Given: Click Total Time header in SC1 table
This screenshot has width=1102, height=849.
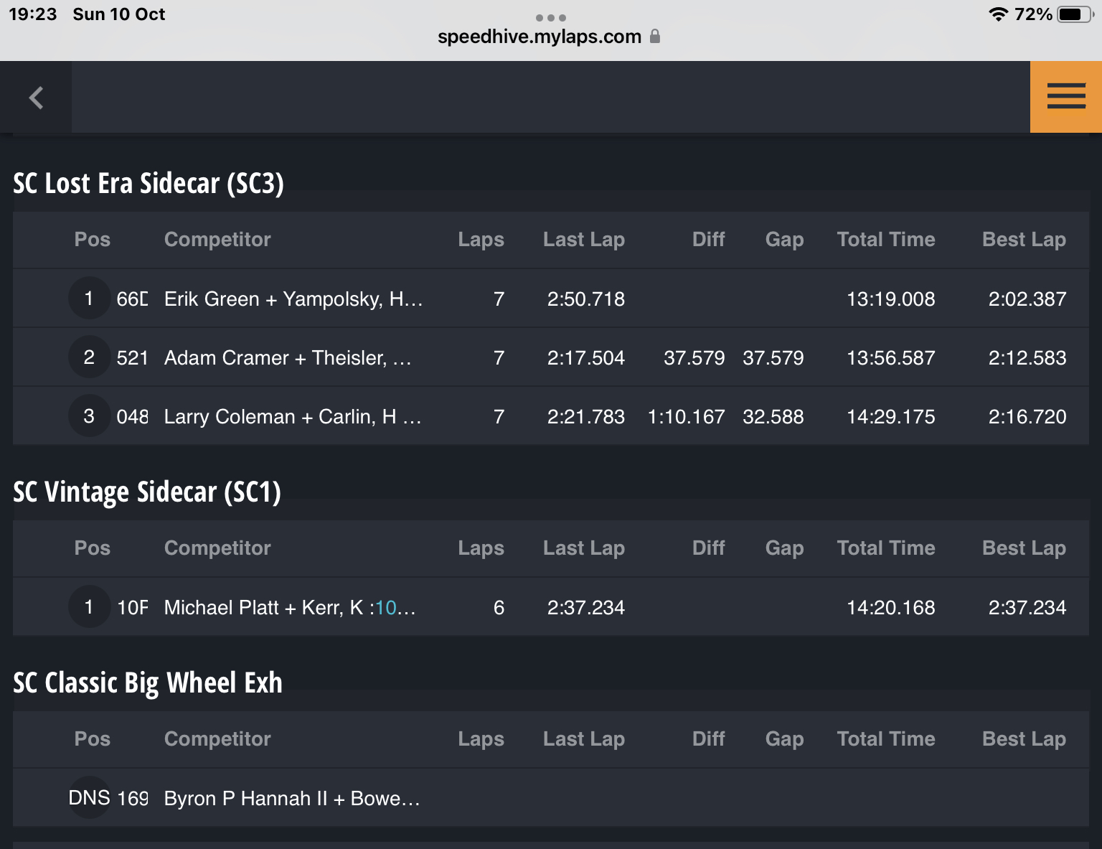Looking at the screenshot, I should tap(886, 548).
